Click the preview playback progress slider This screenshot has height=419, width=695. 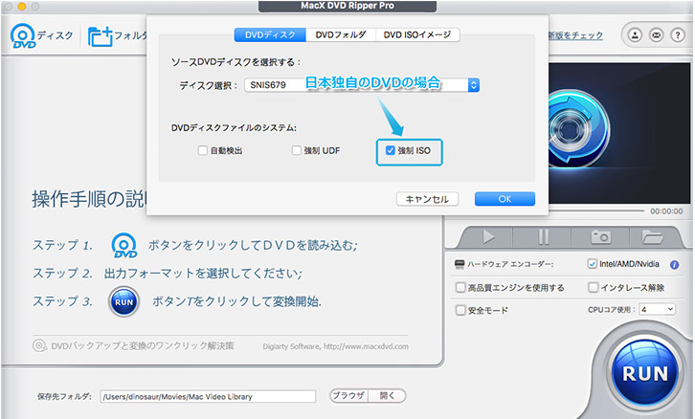pyautogui.click(x=596, y=210)
